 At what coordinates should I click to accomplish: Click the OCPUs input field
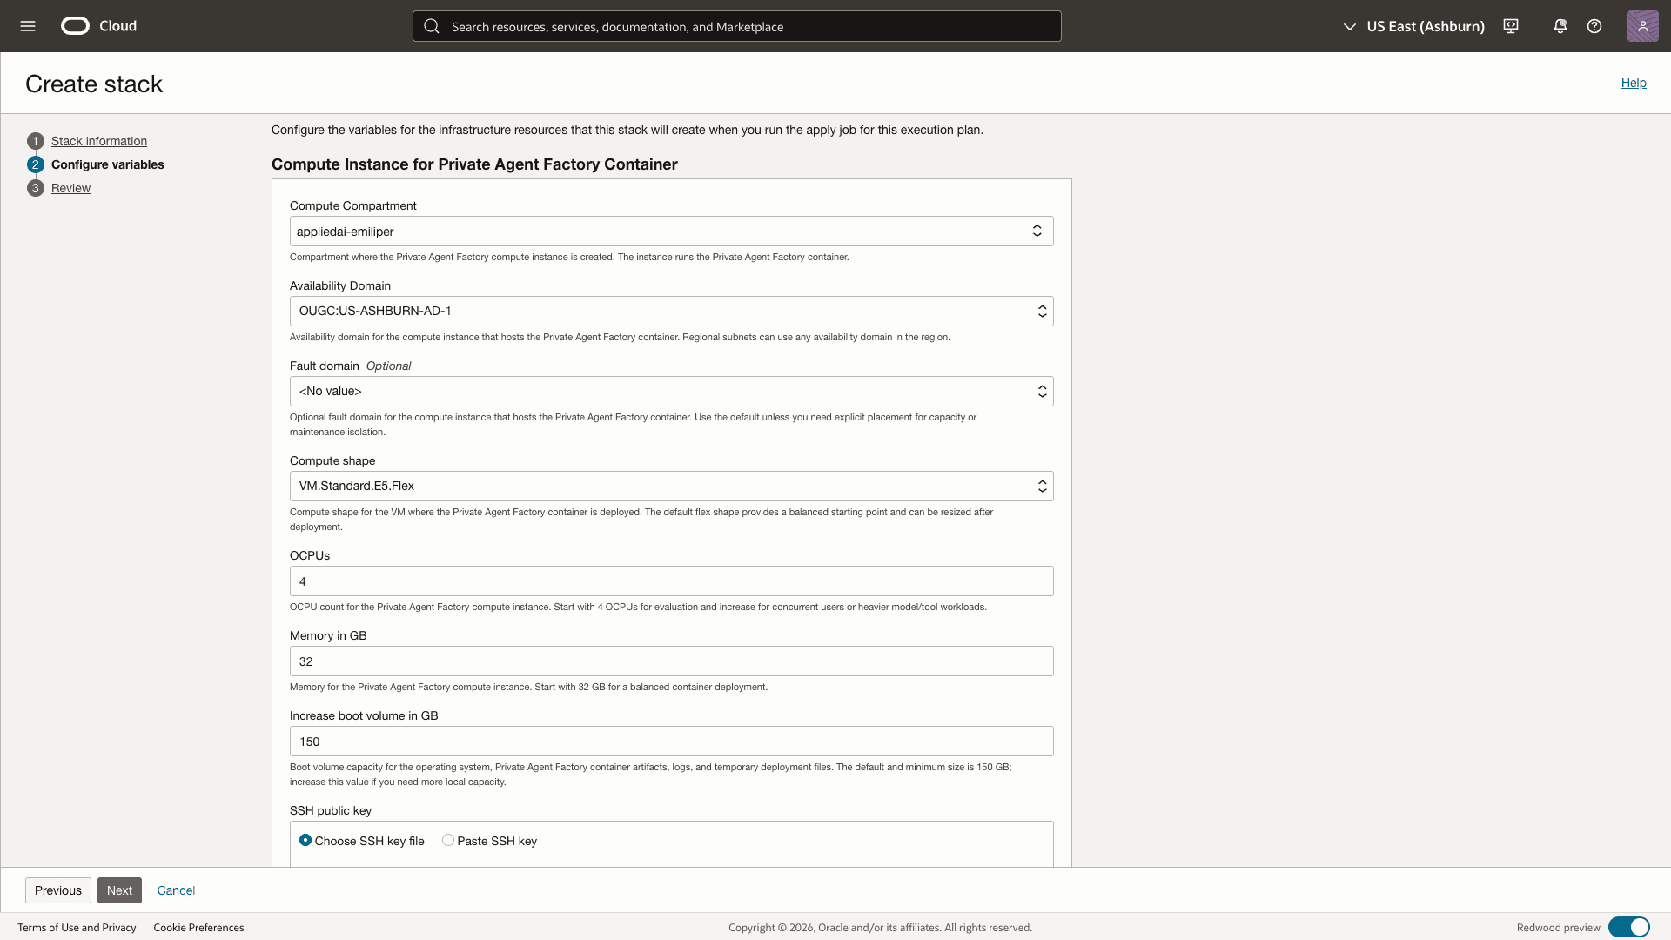coord(671,581)
